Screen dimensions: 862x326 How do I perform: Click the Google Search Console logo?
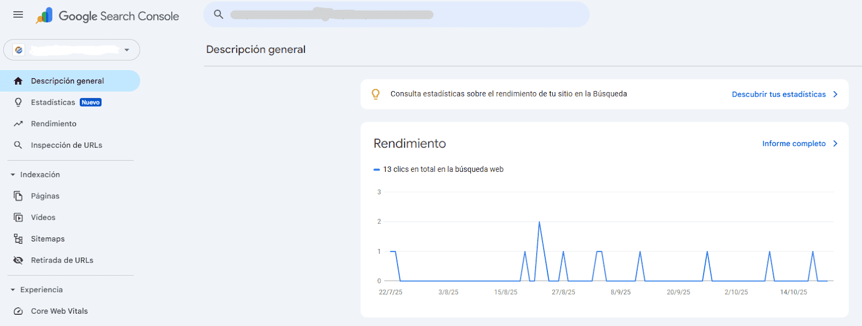point(107,16)
